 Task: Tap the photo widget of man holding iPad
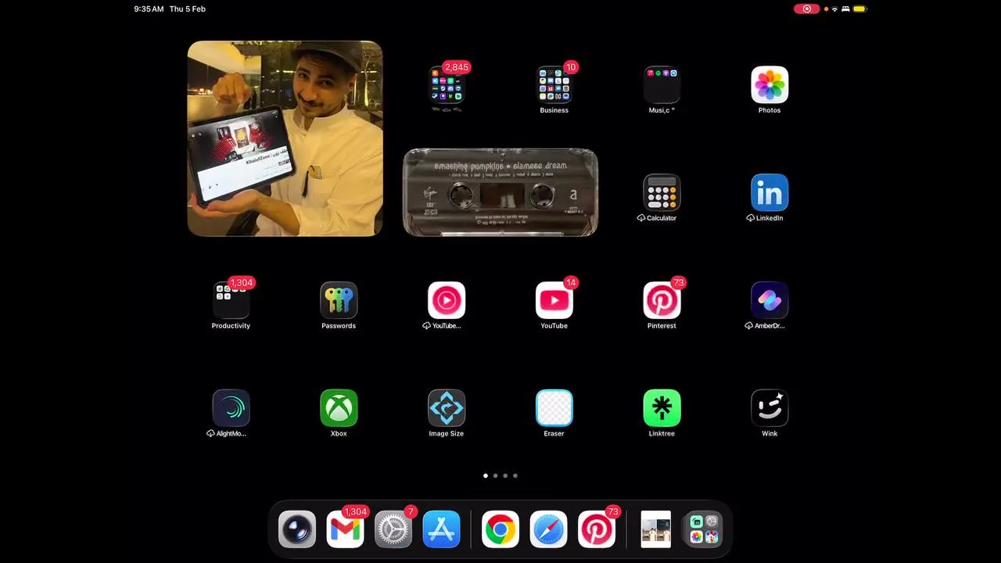click(x=285, y=138)
